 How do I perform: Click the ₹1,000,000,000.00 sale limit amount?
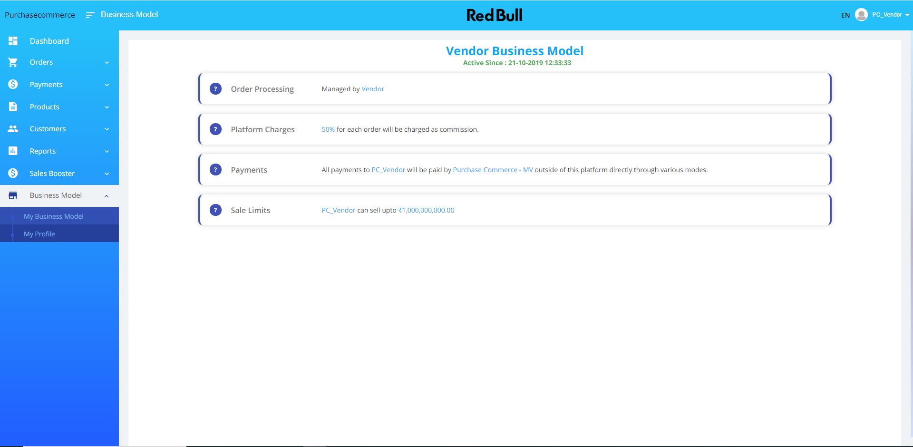click(x=426, y=210)
